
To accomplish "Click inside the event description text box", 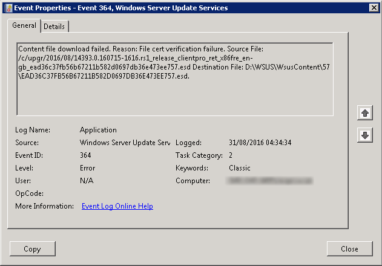I will tap(175, 79).
